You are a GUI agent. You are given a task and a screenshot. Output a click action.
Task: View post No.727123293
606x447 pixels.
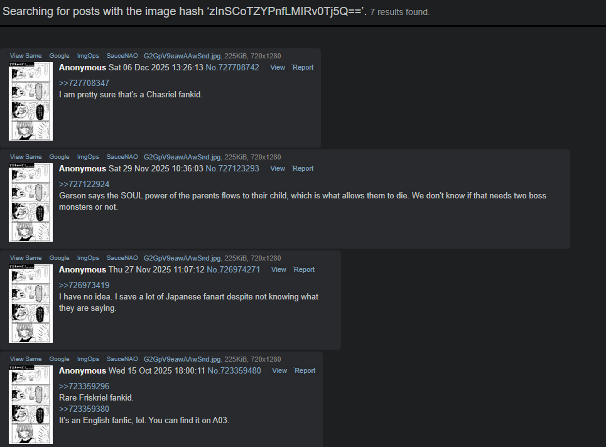pos(278,168)
